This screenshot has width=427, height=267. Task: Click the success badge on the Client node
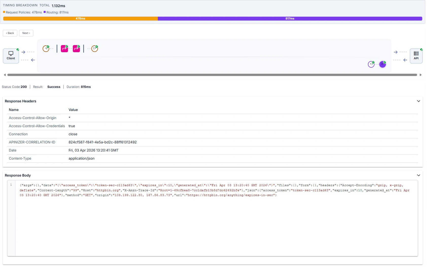[17, 50]
